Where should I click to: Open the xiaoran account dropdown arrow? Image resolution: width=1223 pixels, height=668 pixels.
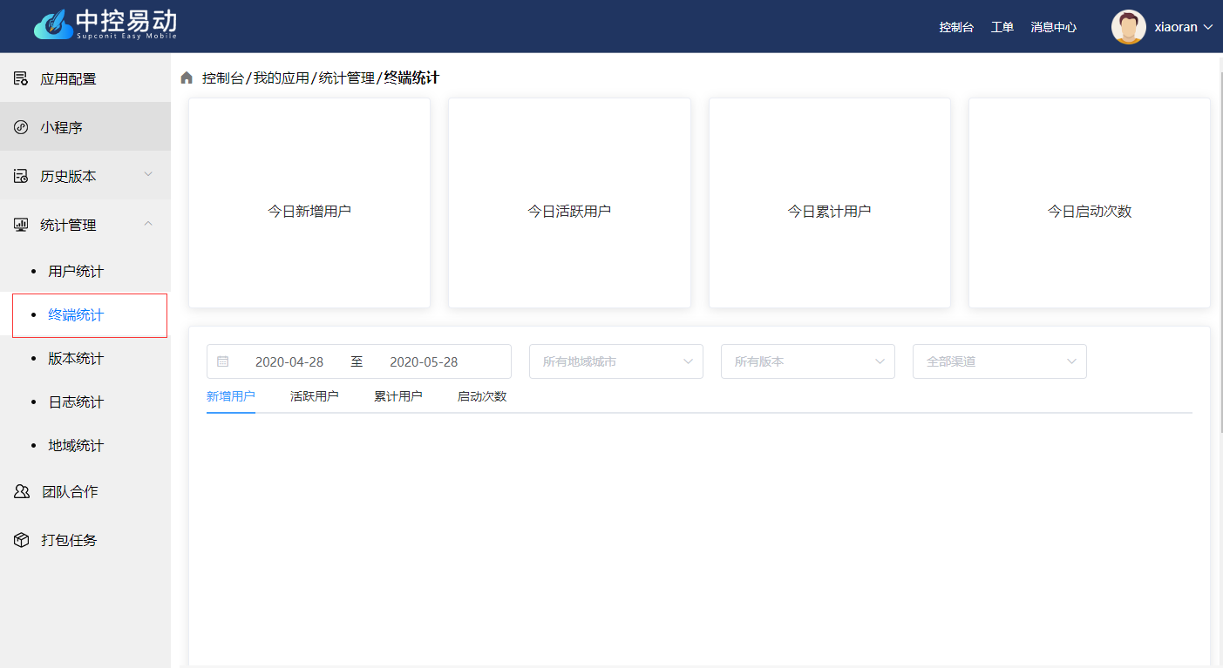[x=1208, y=27]
